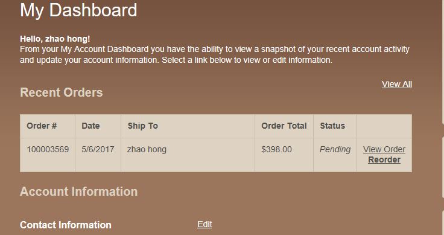Click the Status column header
Image resolution: width=444 pixels, height=235 pixels.
click(332, 126)
